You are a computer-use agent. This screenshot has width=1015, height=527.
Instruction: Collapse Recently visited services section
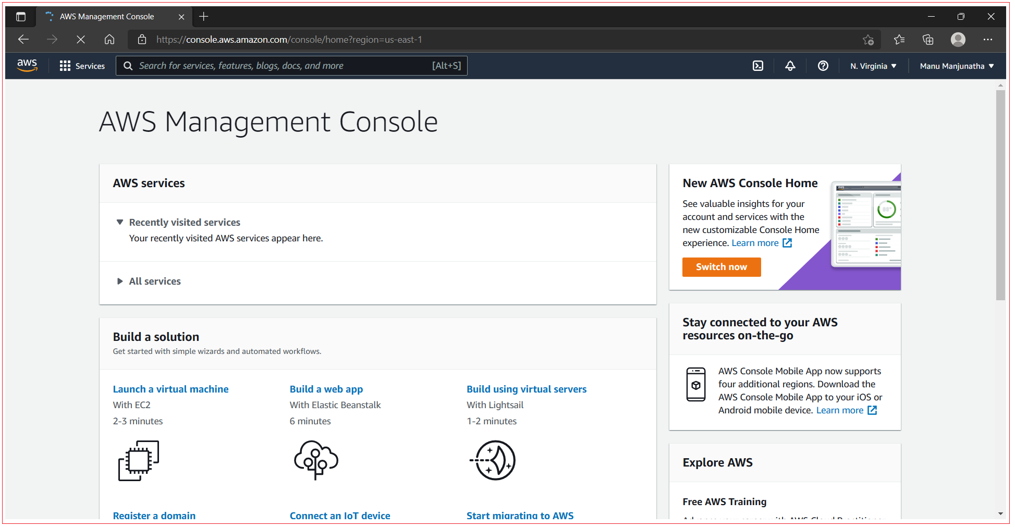pos(120,223)
